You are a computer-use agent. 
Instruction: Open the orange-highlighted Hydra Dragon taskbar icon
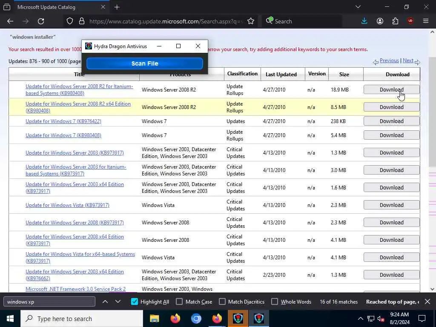coord(238,318)
